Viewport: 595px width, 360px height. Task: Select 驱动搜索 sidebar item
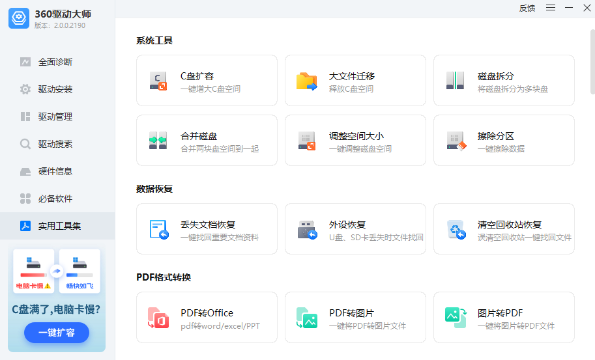pyautogui.click(x=57, y=144)
